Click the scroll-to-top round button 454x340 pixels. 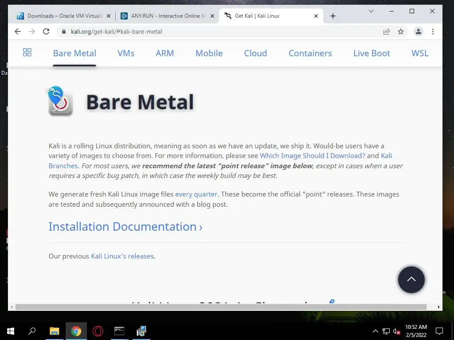[x=411, y=280]
